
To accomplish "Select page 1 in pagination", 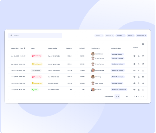I will tap(136, 96).
